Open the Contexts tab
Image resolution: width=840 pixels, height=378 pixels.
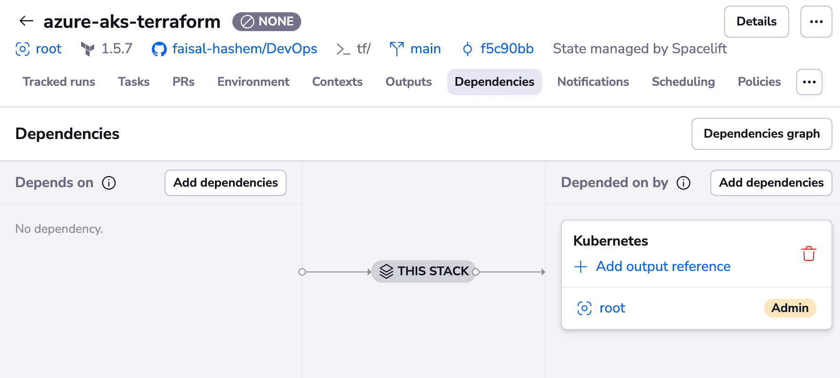point(338,82)
